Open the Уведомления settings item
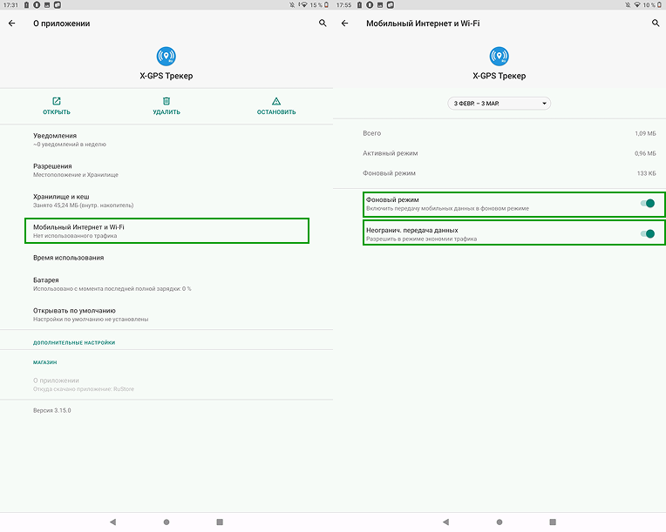666x532 pixels. (x=166, y=139)
